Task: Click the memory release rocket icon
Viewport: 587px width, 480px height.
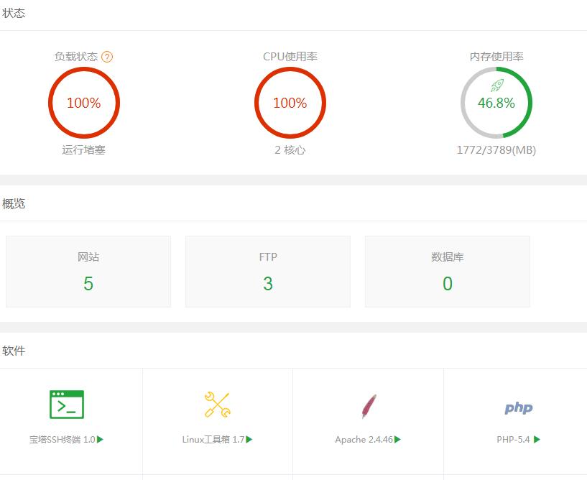Action: [x=497, y=86]
